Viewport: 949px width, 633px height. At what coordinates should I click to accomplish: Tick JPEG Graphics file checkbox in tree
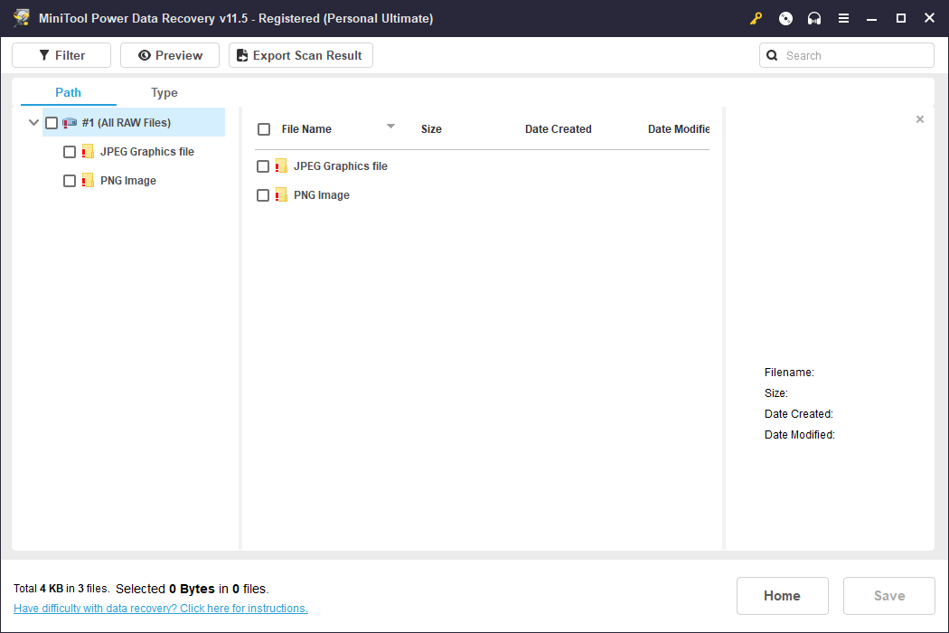pos(70,152)
